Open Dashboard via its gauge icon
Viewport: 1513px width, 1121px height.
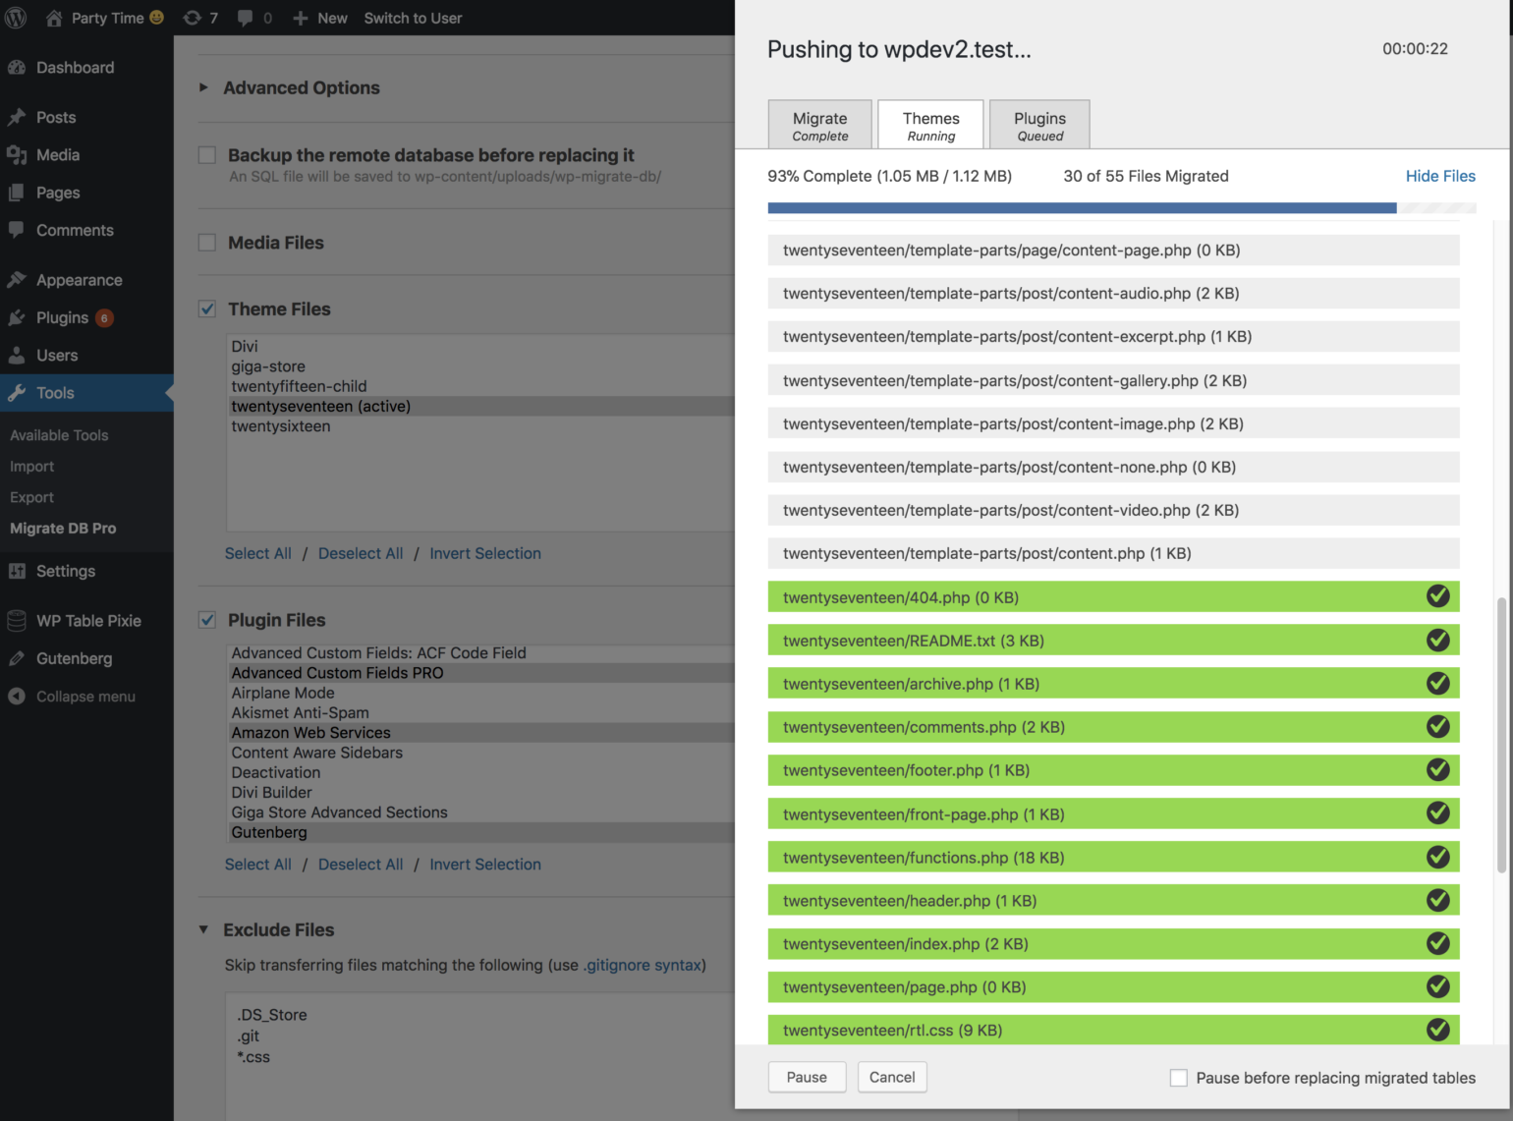pos(17,68)
